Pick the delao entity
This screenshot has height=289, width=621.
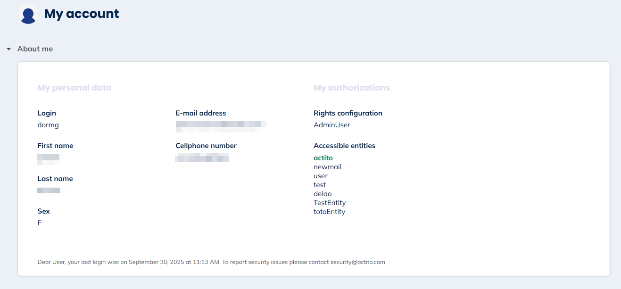pos(323,194)
